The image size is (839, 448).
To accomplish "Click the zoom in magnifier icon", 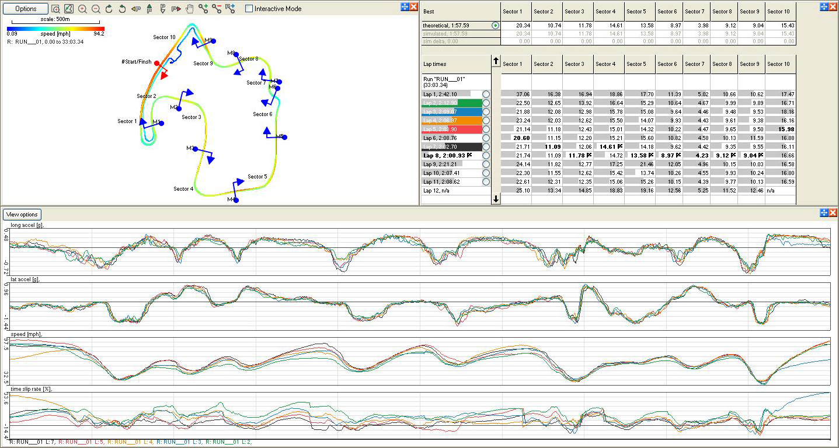I will pos(82,9).
